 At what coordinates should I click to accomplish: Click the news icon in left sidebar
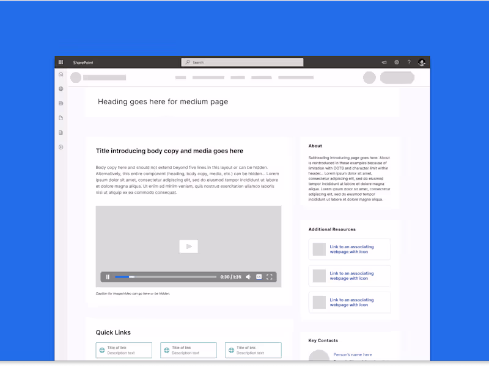pos(61,104)
